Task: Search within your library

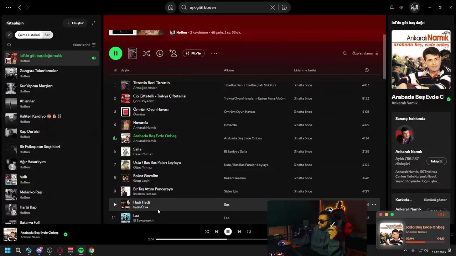Action: click(x=9, y=45)
